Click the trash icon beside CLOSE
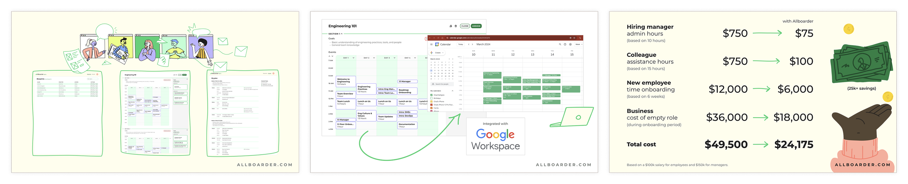The height and width of the screenshot is (184, 908). [x=456, y=26]
